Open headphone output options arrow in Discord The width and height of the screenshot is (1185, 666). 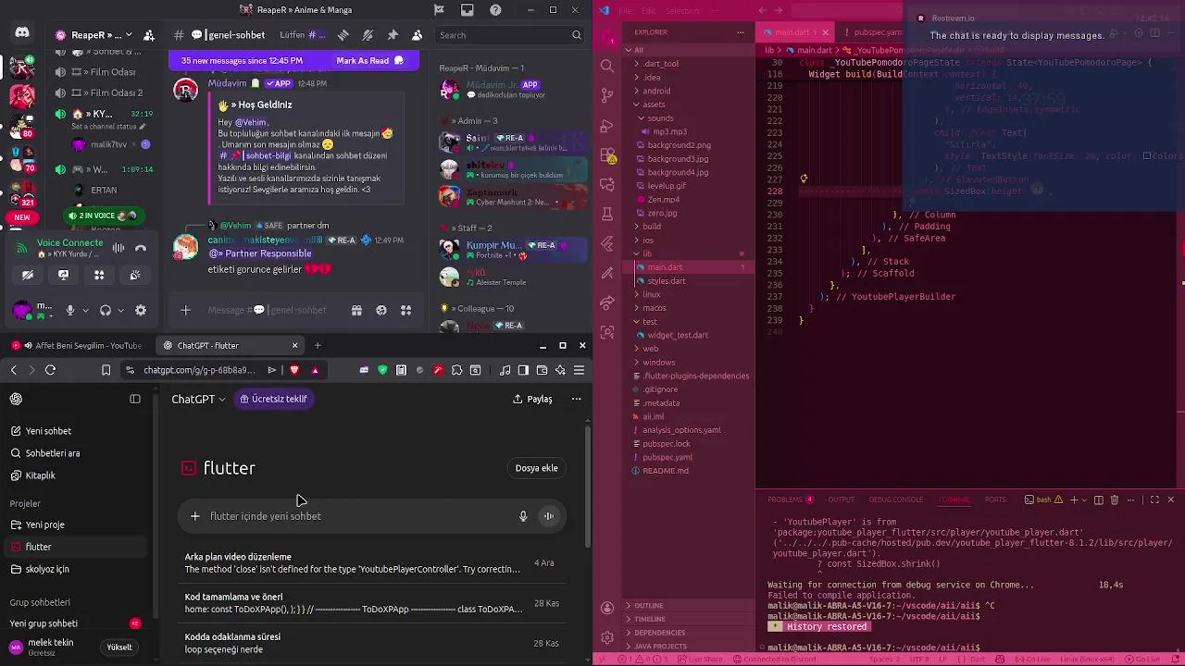[x=120, y=311]
